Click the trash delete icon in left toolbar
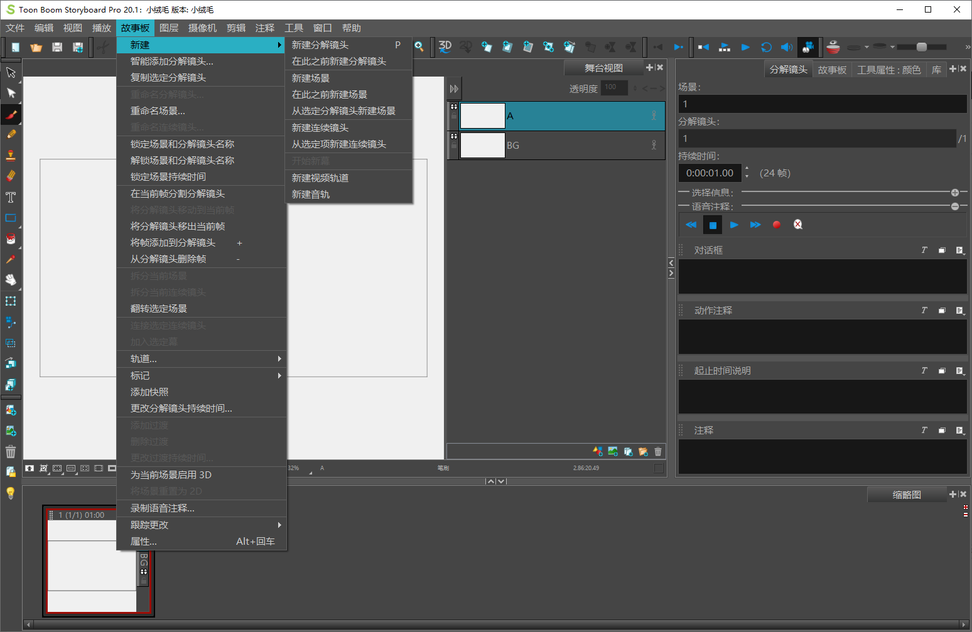Image resolution: width=972 pixels, height=632 pixels. [x=11, y=451]
